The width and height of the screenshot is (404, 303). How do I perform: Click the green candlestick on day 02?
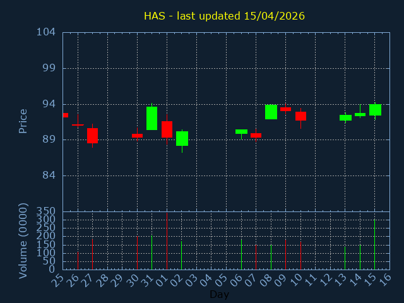pos(182,138)
